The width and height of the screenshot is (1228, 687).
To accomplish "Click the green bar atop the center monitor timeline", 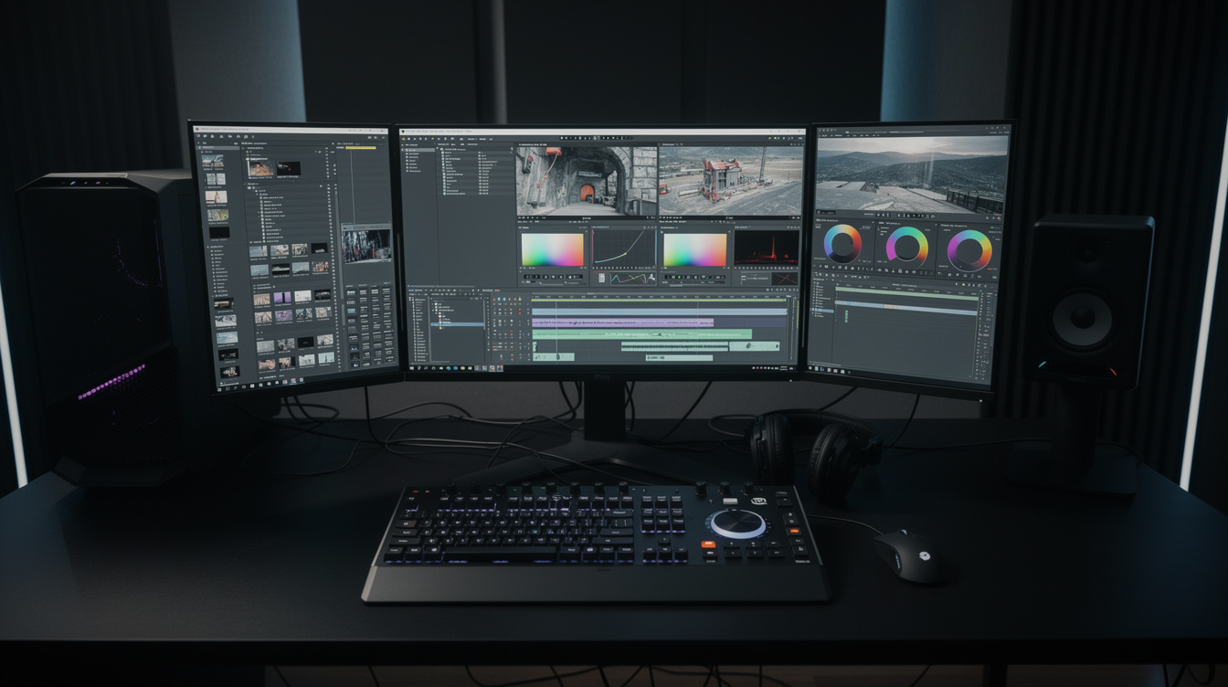I will (x=659, y=299).
